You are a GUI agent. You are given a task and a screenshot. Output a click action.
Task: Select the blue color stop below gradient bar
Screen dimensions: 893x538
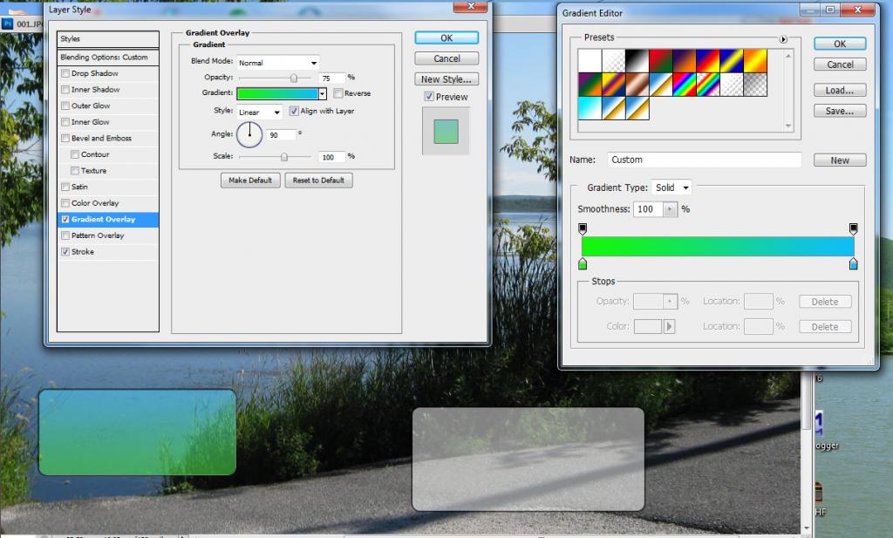(x=853, y=264)
